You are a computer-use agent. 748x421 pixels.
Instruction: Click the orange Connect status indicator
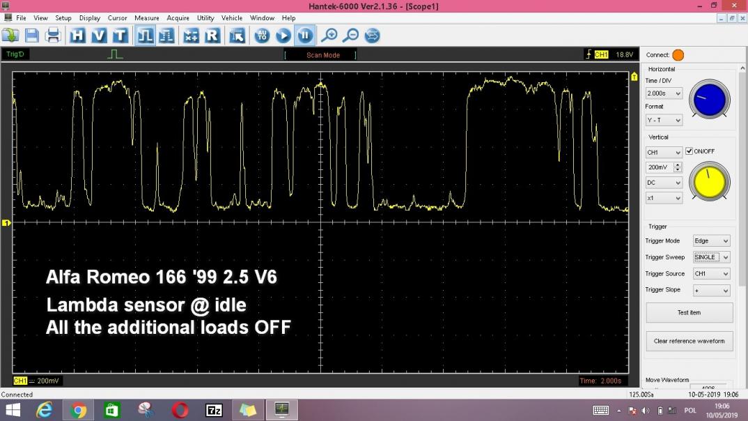[x=678, y=55]
